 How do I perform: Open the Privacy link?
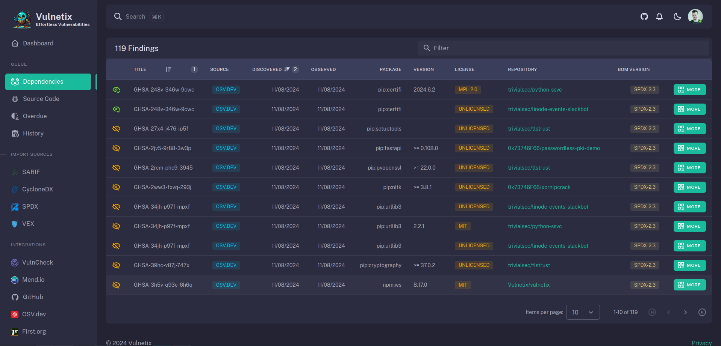pyautogui.click(x=701, y=343)
